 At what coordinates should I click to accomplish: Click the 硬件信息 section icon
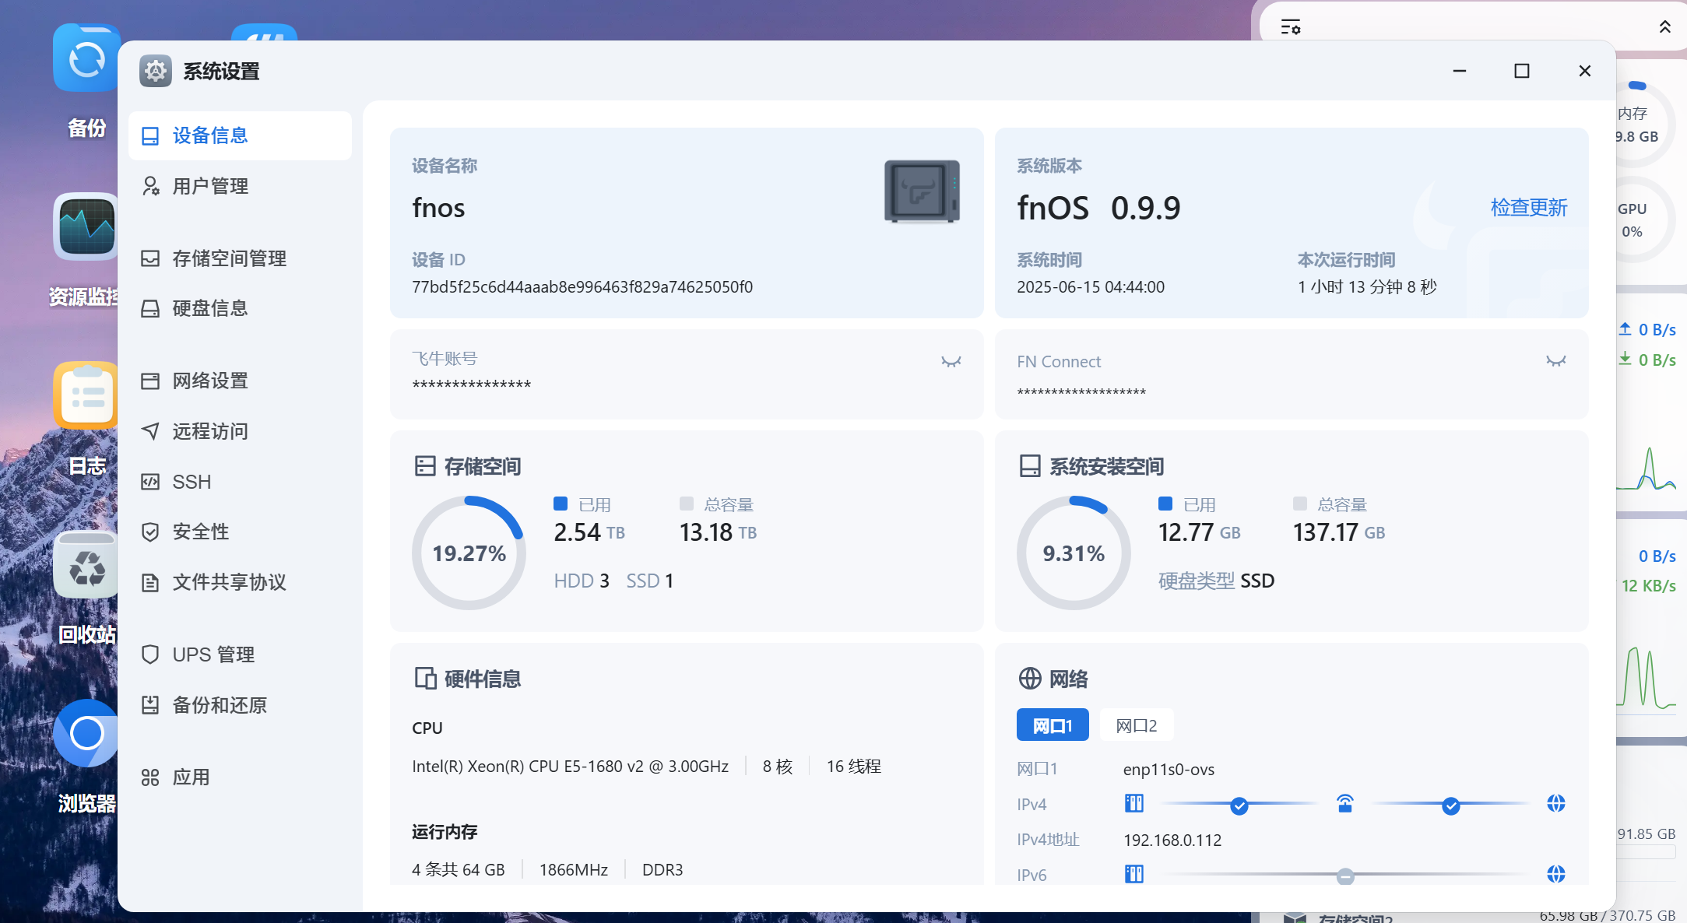click(x=425, y=679)
